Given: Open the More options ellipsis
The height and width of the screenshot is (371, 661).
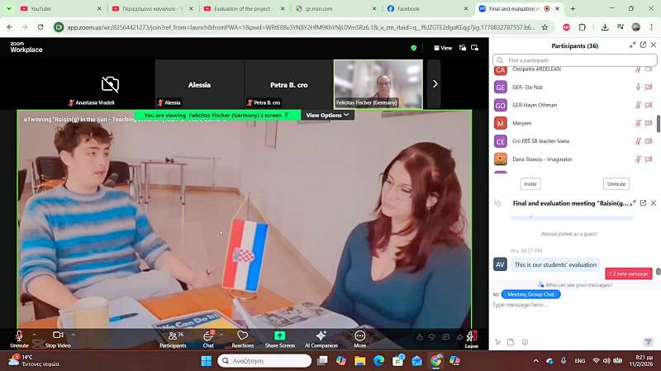Looking at the screenshot, I should pos(359,337).
